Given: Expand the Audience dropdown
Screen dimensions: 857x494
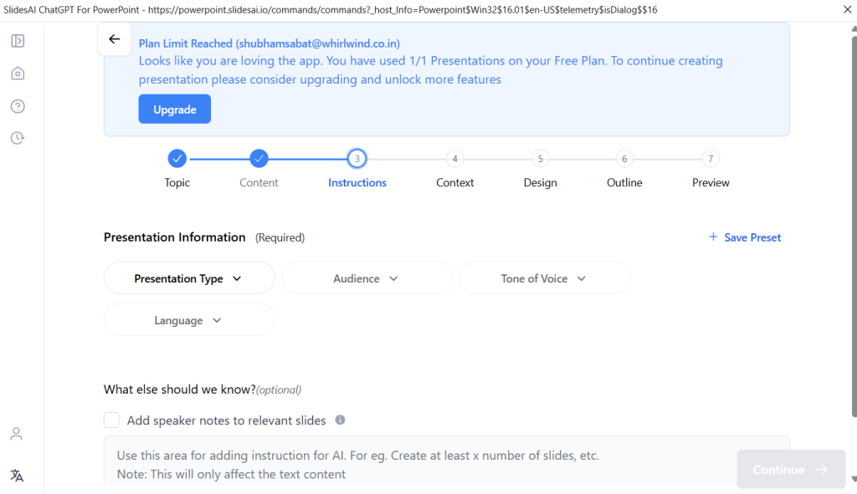Looking at the screenshot, I should [x=367, y=278].
